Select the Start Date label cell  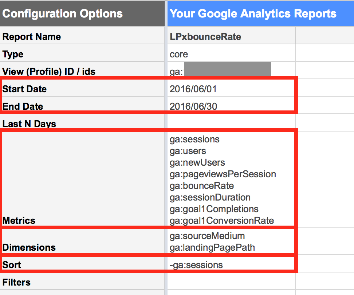click(82, 88)
